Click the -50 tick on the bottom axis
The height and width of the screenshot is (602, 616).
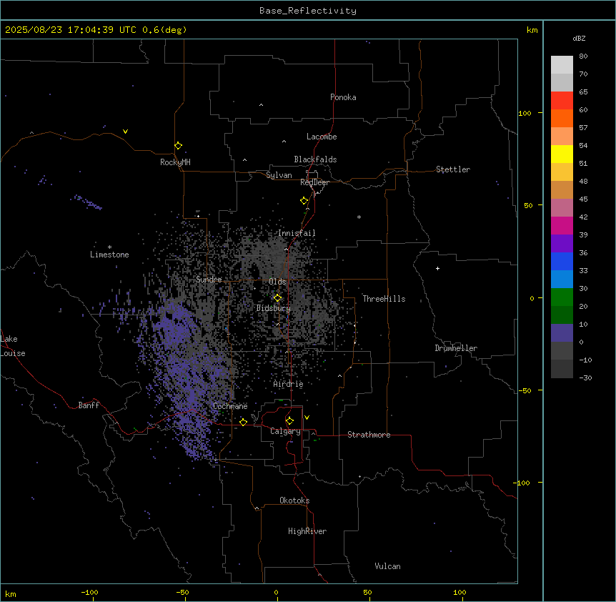[x=182, y=592]
